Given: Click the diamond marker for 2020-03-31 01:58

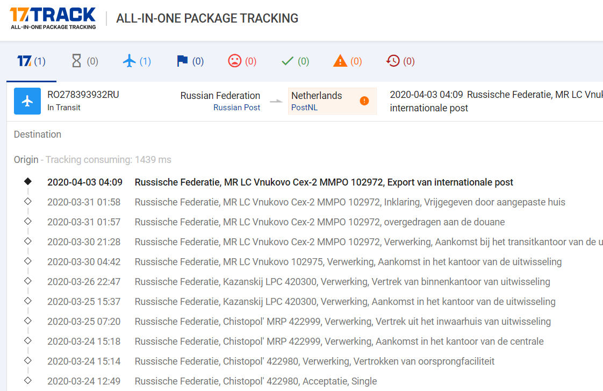Looking at the screenshot, I should pyautogui.click(x=28, y=201).
